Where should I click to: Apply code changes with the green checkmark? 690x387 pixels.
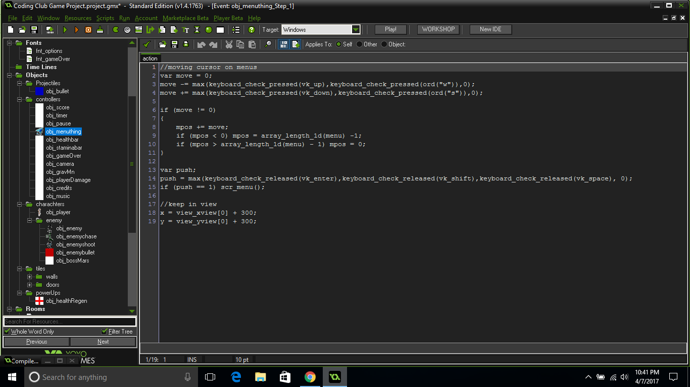tap(147, 44)
